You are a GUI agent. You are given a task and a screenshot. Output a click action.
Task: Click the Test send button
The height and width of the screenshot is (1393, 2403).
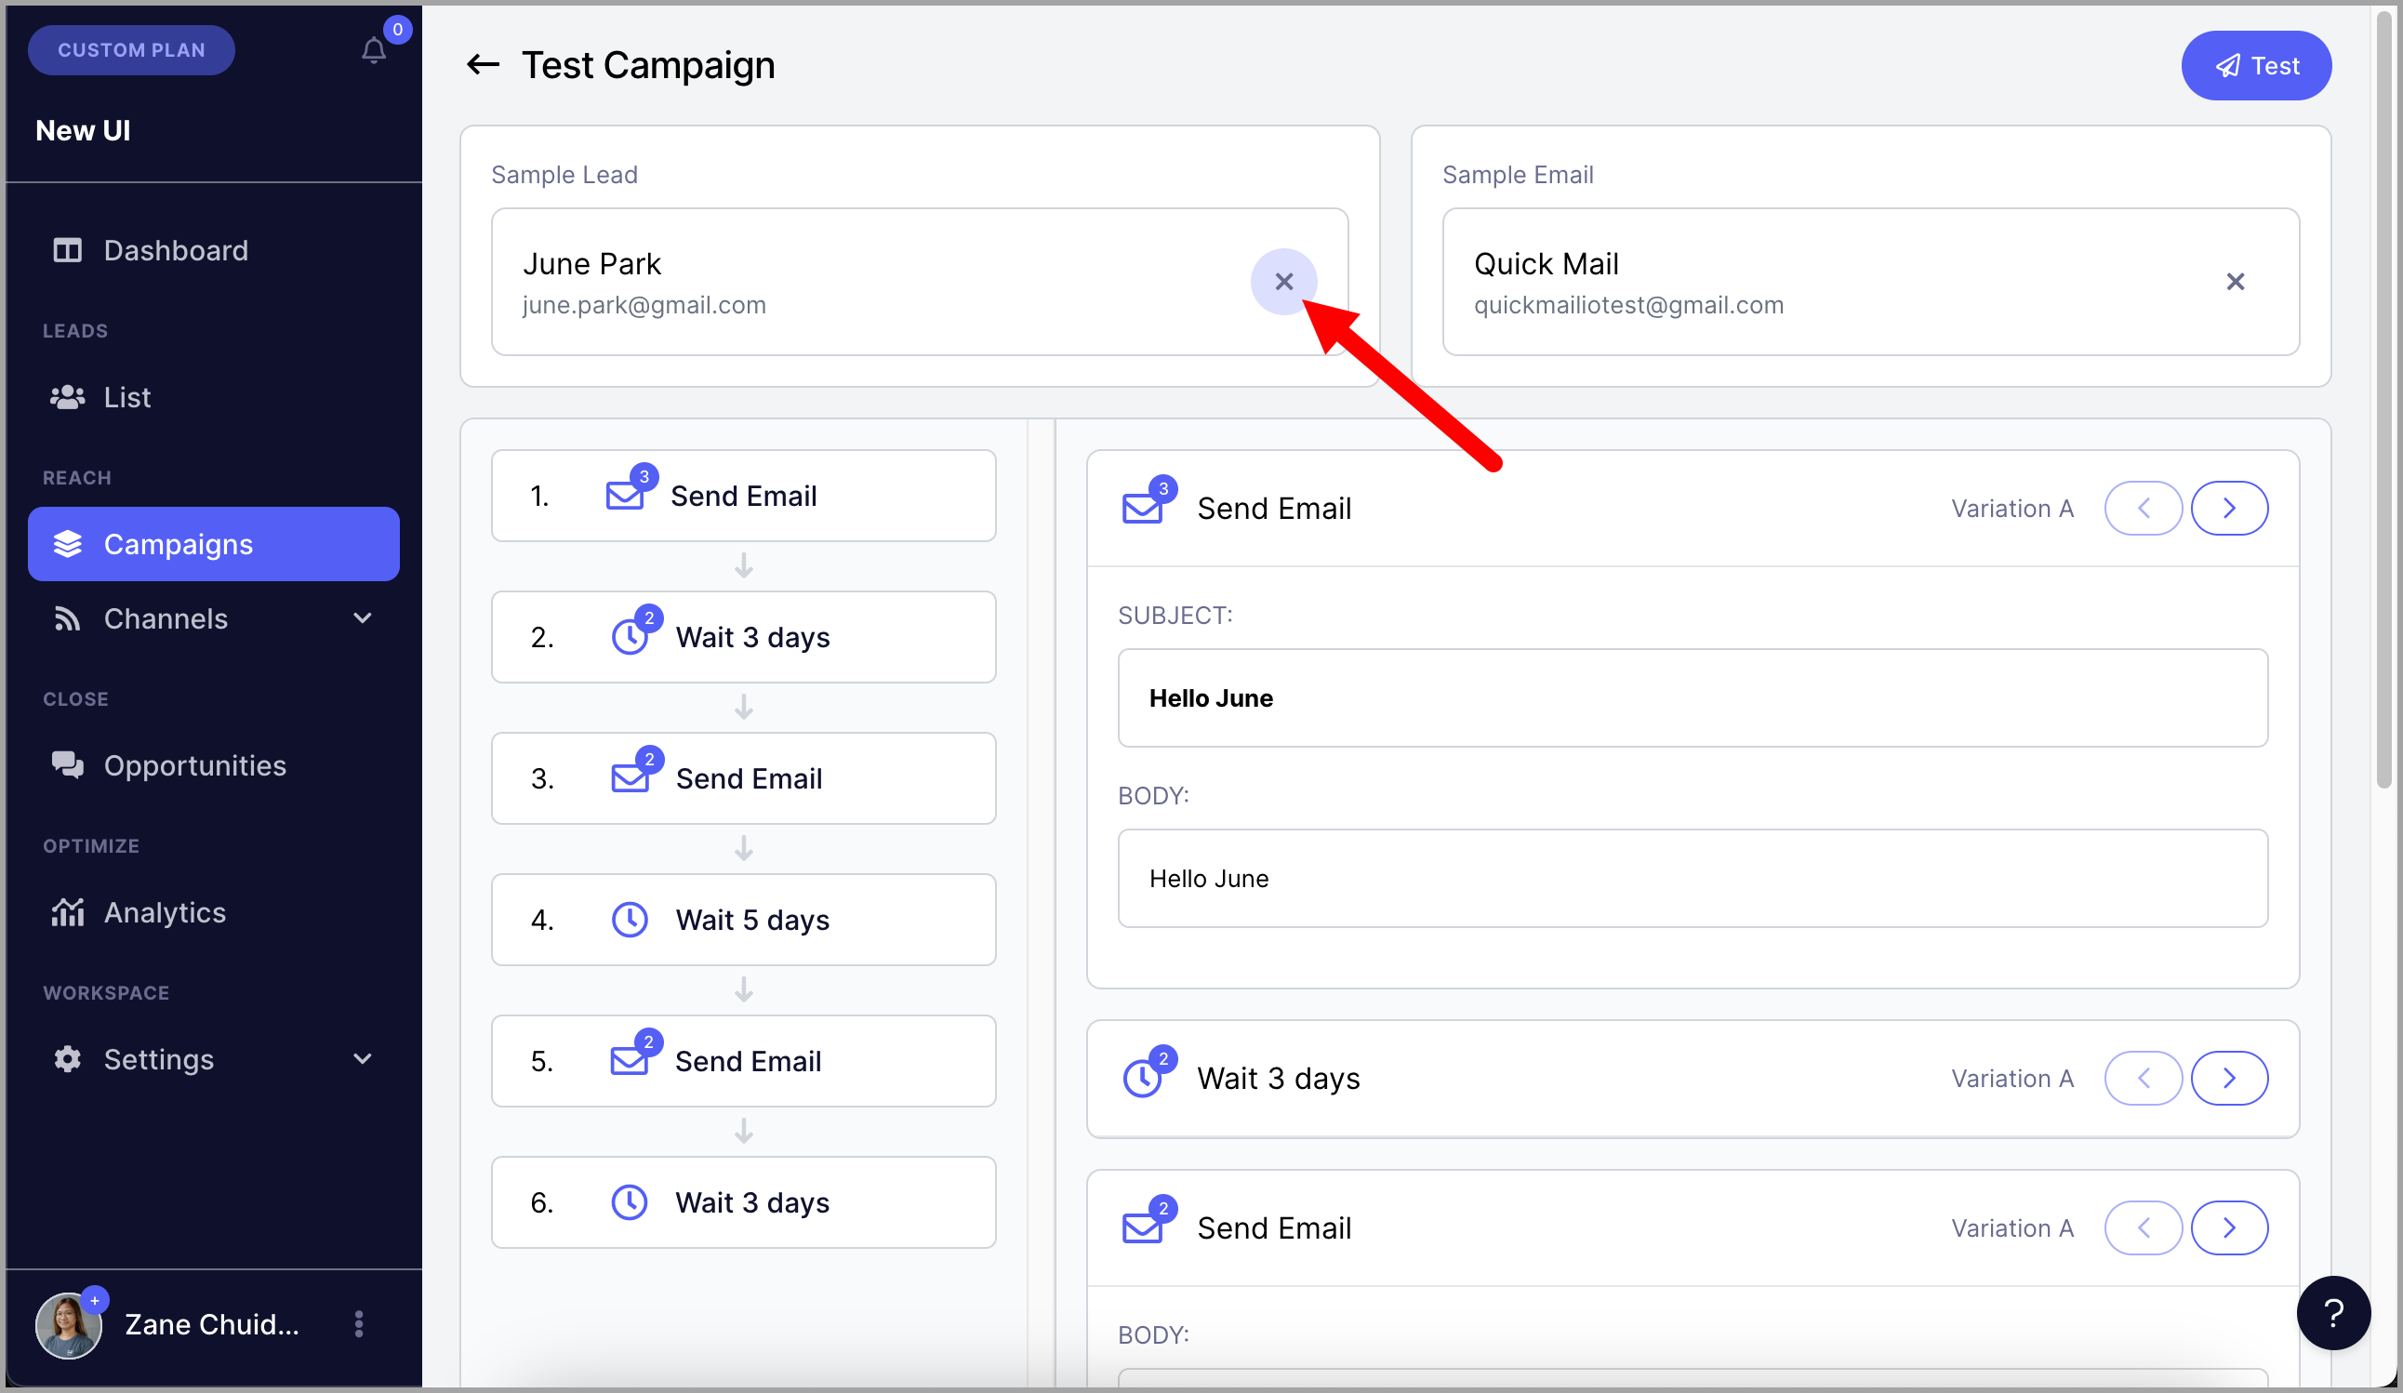click(2255, 66)
